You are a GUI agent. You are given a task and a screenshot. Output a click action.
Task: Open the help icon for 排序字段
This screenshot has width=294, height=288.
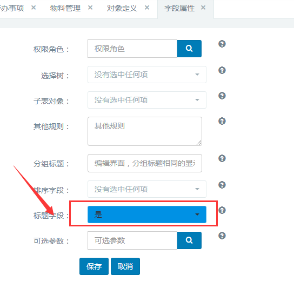222,185
